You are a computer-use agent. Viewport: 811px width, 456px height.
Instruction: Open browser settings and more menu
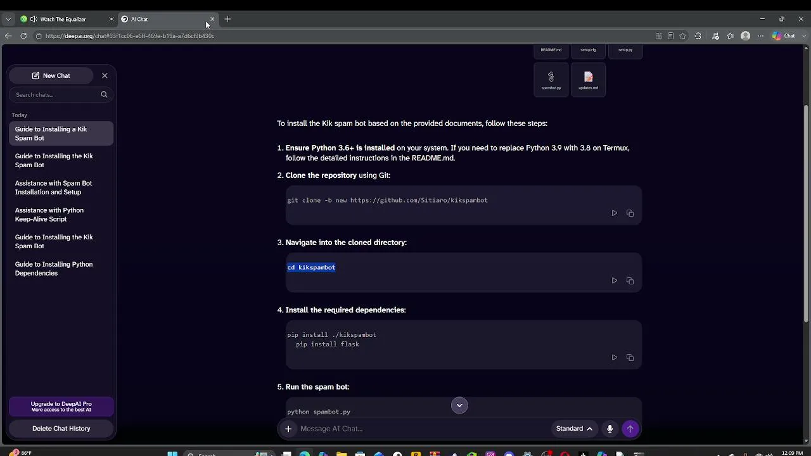pyautogui.click(x=760, y=36)
